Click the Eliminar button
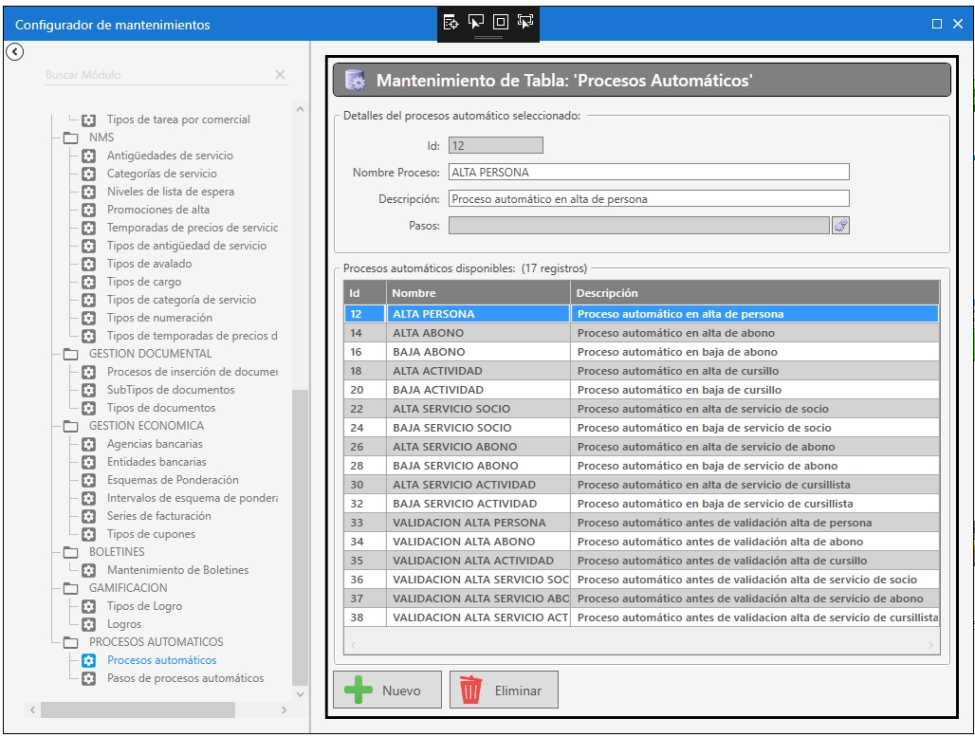This screenshot has width=975, height=737. coord(504,690)
